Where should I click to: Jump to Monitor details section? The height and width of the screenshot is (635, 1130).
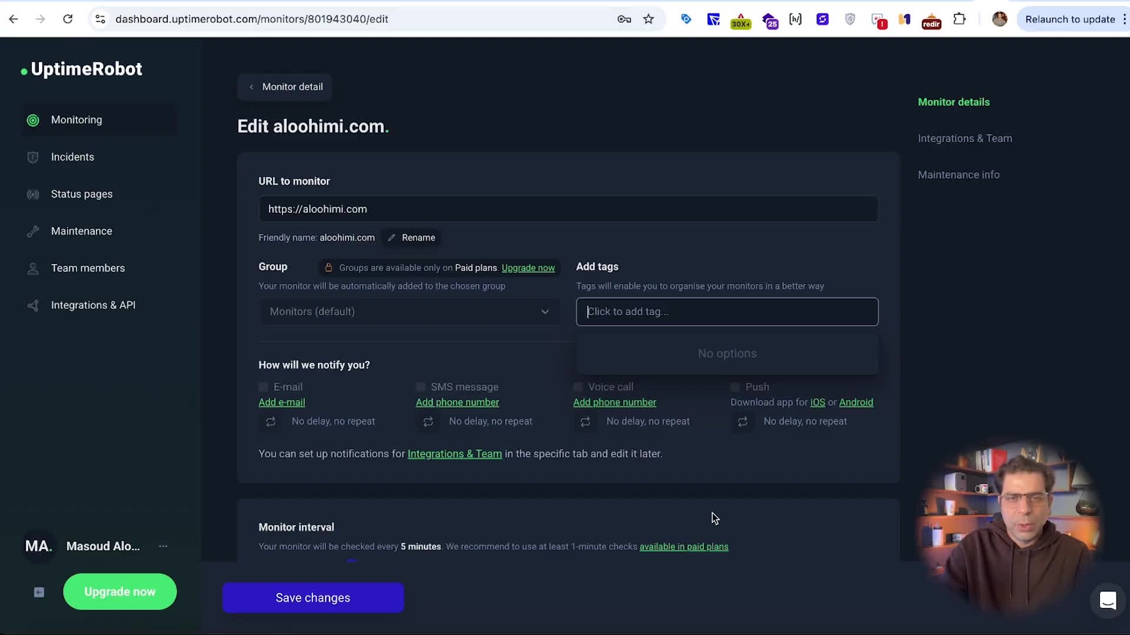953,102
